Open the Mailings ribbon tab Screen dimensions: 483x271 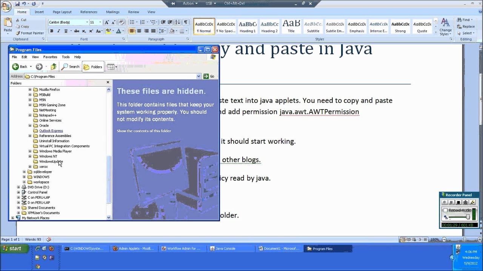click(x=112, y=12)
